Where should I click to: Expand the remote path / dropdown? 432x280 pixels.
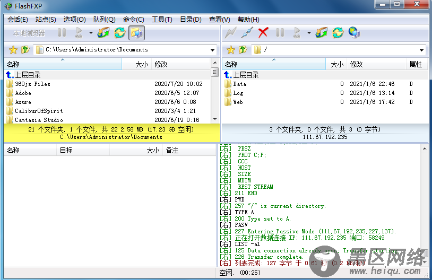(421, 50)
